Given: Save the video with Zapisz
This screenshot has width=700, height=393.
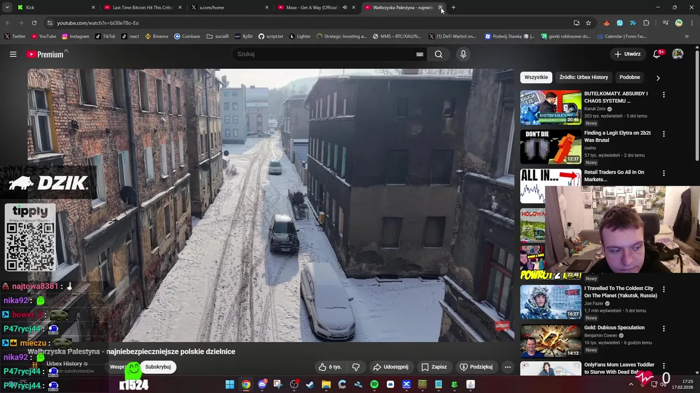Looking at the screenshot, I should [434, 367].
